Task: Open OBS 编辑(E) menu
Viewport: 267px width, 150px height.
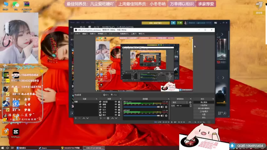Action: 85,34
